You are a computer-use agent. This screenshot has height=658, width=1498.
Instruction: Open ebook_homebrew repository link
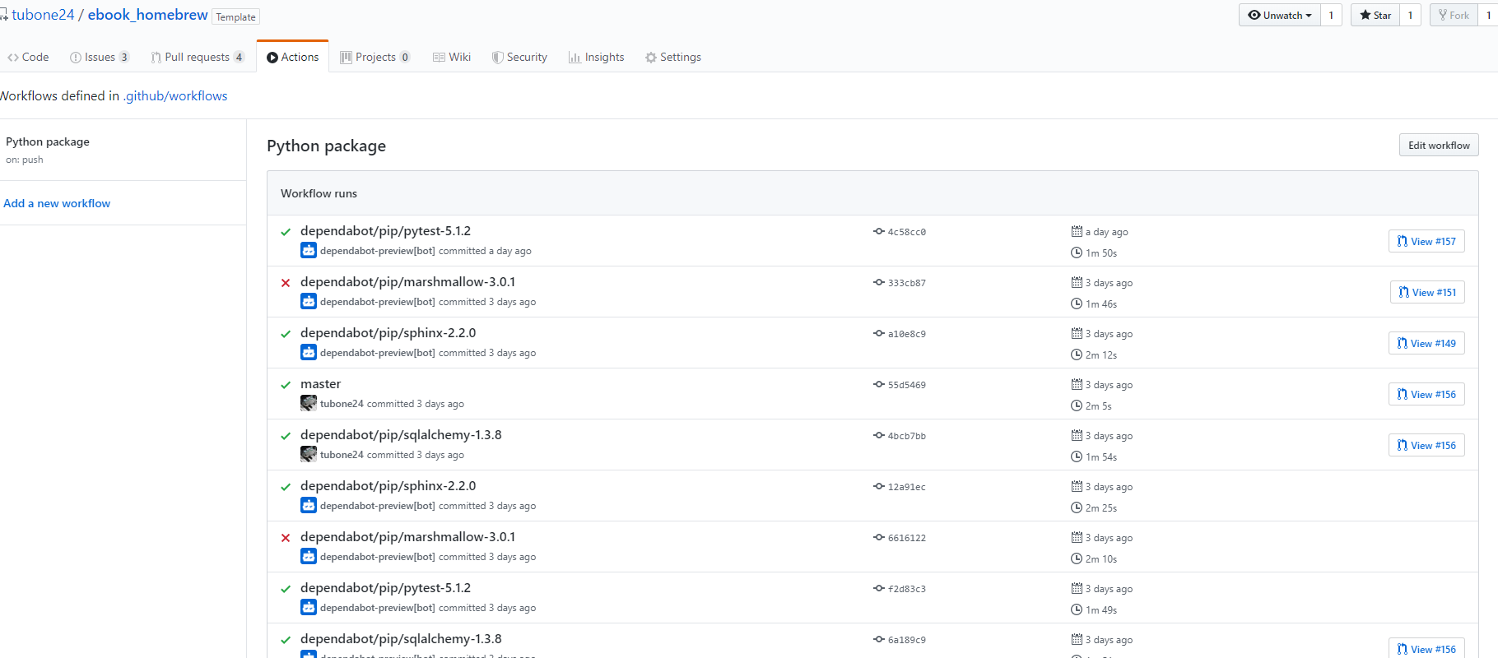[x=148, y=15]
